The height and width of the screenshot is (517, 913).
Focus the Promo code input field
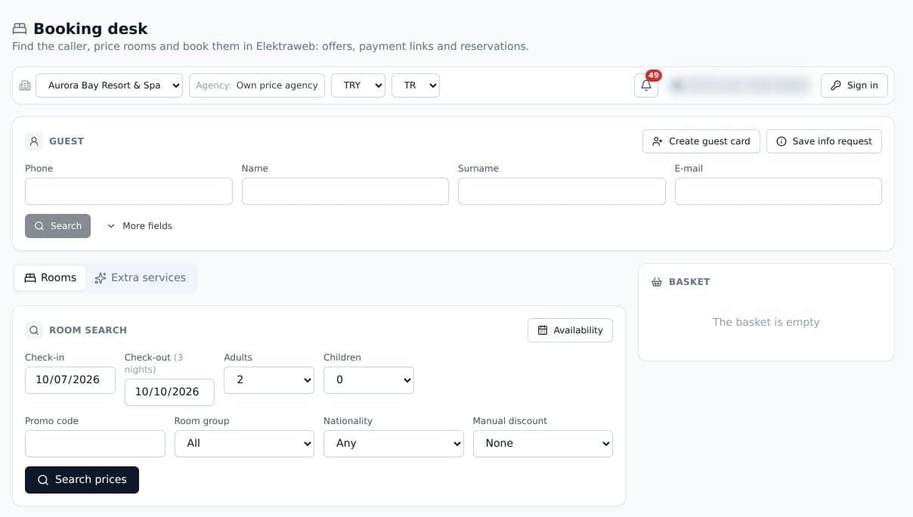(x=95, y=444)
